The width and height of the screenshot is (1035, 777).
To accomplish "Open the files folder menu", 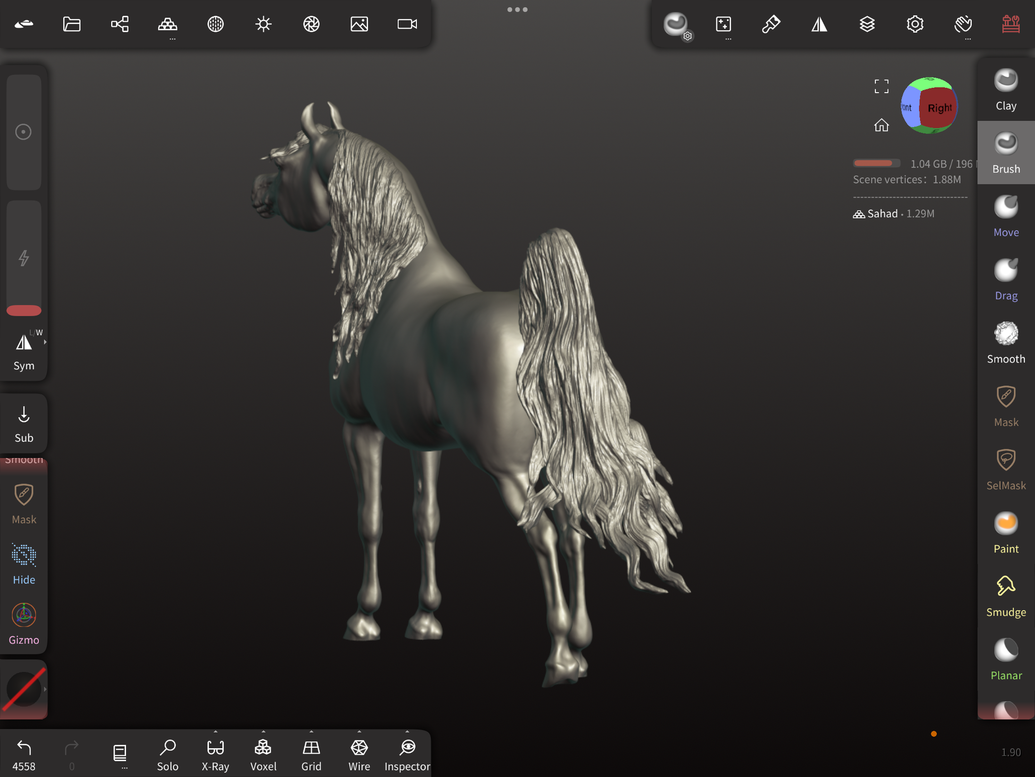I will coord(72,24).
